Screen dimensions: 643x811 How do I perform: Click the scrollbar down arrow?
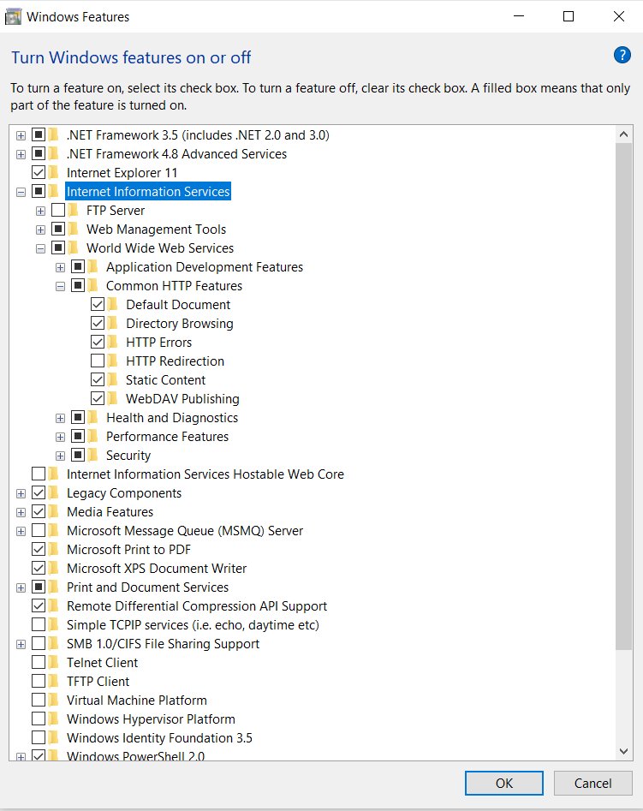624,751
